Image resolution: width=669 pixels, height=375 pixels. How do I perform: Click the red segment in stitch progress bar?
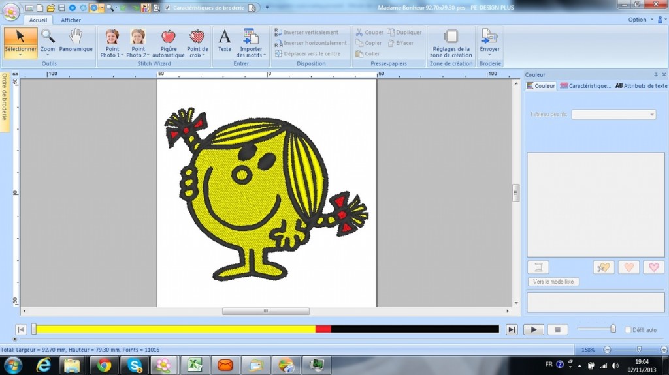click(x=323, y=329)
